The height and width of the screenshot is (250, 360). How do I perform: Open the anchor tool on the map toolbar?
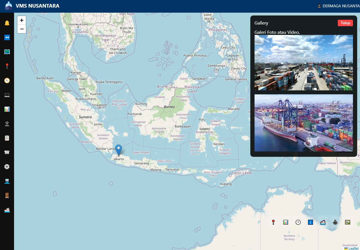(335, 222)
